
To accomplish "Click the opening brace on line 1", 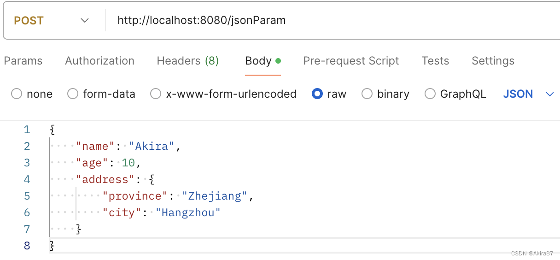I will [52, 130].
